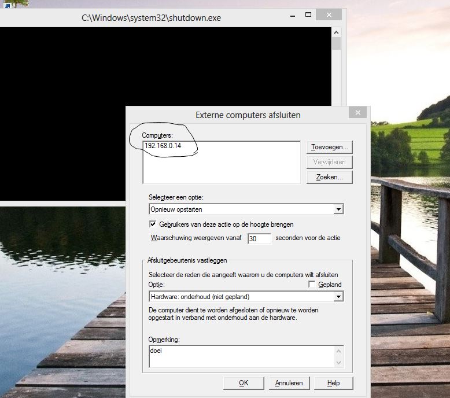Click the 30 seconds warning input field
The height and width of the screenshot is (398, 450).
pyautogui.click(x=259, y=238)
